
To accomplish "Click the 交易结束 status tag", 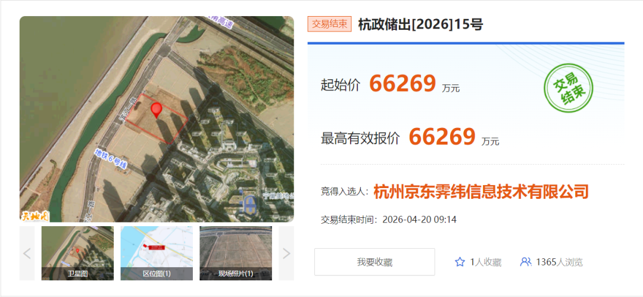I will click(330, 24).
